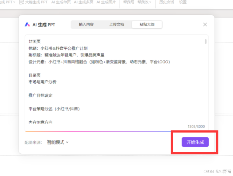The height and width of the screenshot is (176, 233).
Task: Click the 设计元素 line in the outline
Action: pos(99,62)
